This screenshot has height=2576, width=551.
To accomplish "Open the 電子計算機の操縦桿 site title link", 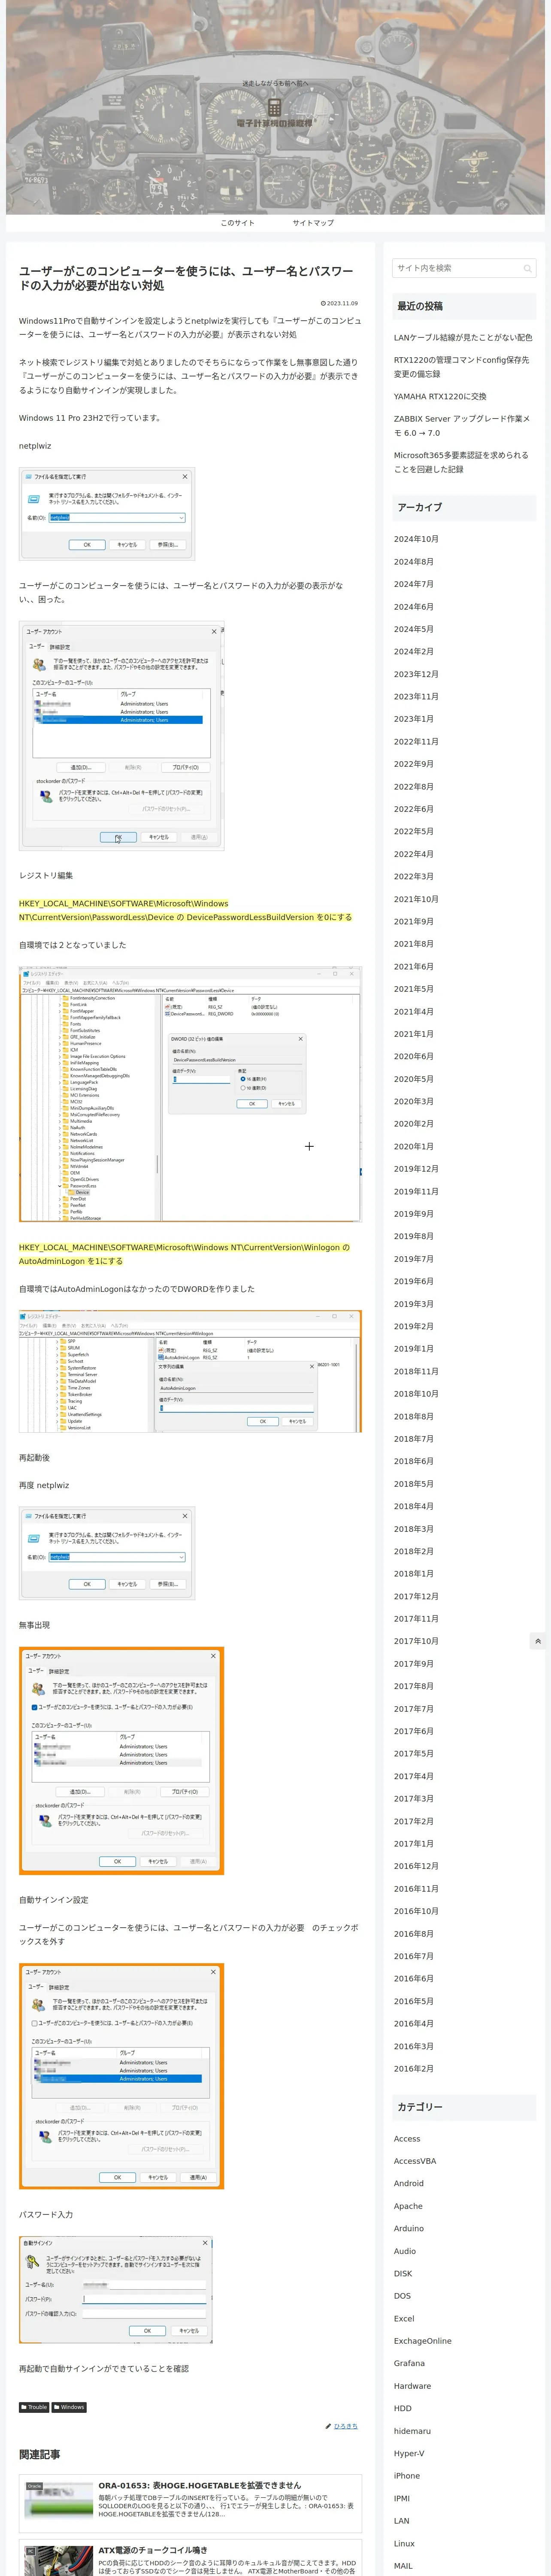I will [x=275, y=123].
